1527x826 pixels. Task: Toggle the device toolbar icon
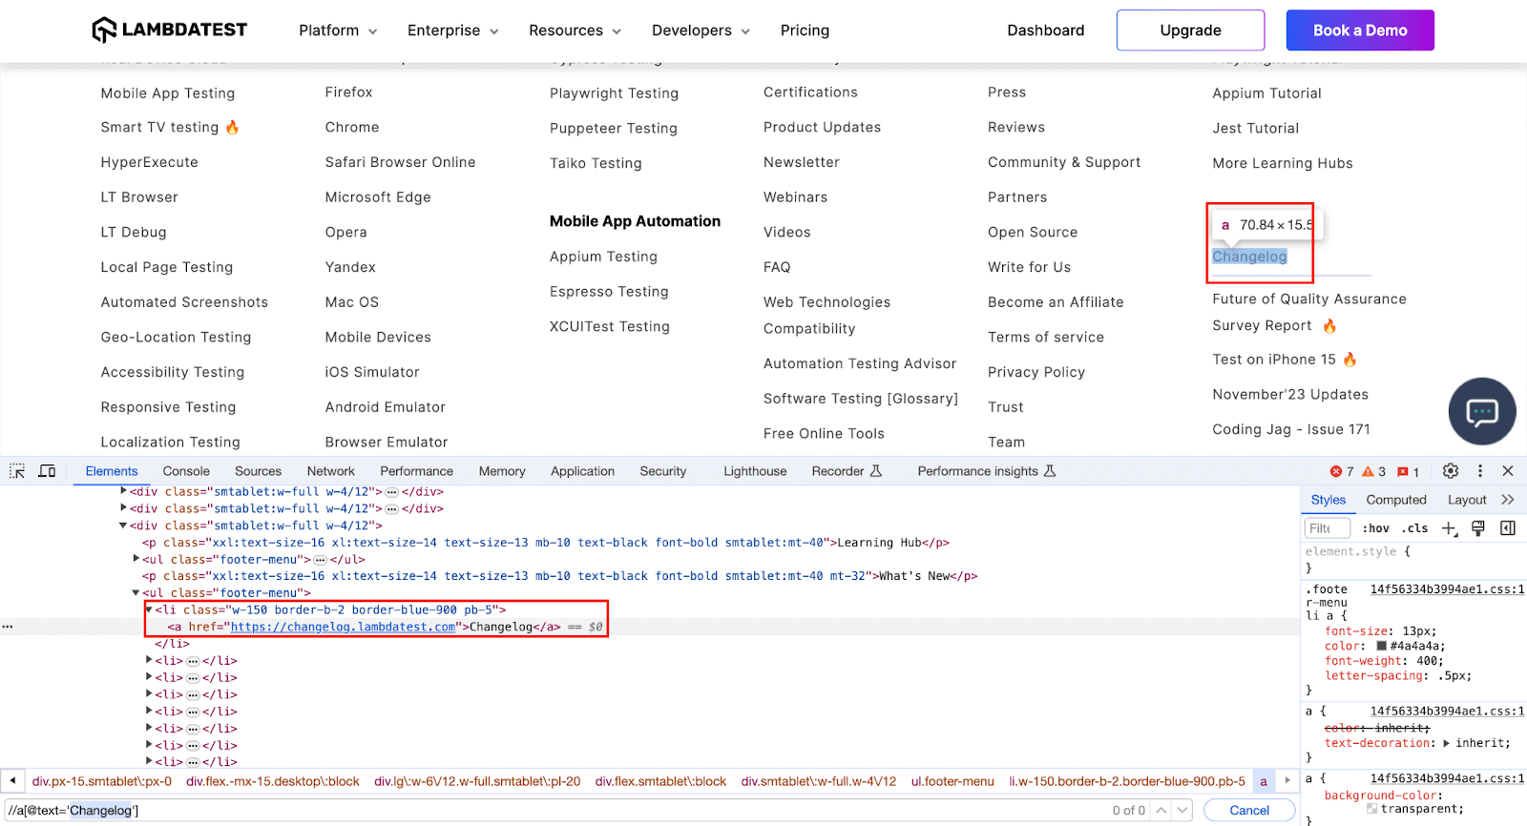[47, 471]
